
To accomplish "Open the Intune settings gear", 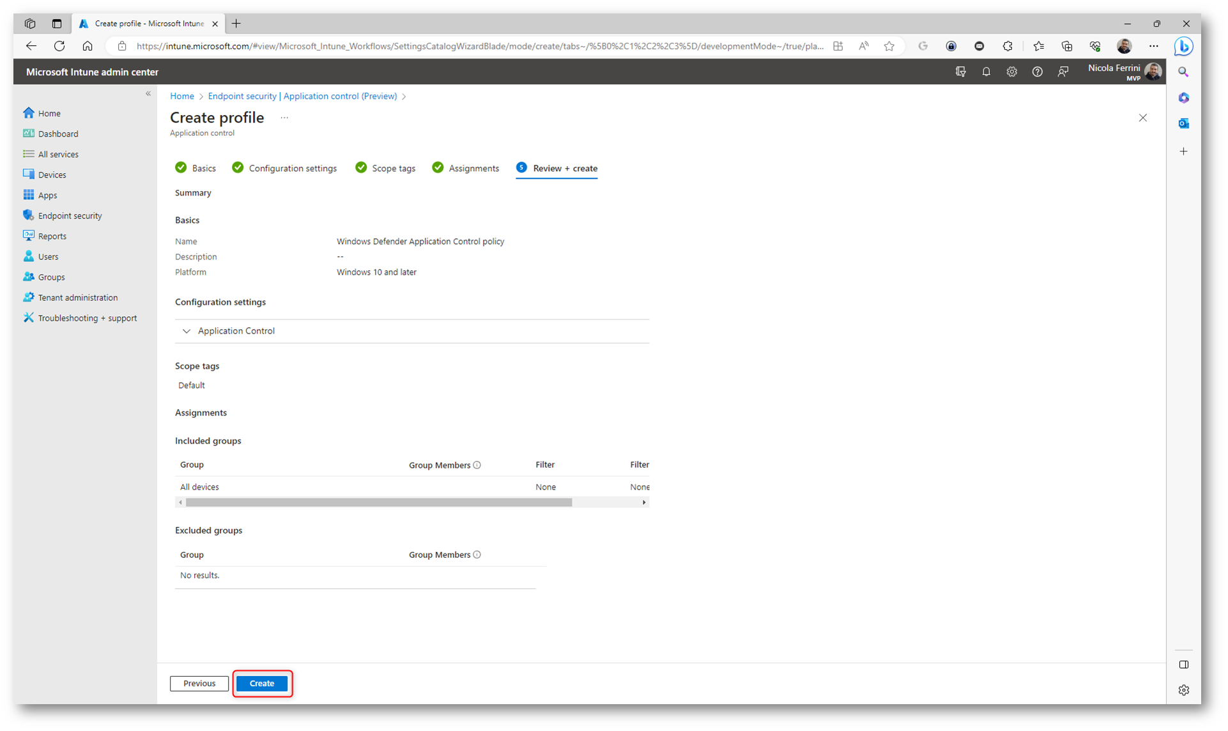I will pos(1011,72).
